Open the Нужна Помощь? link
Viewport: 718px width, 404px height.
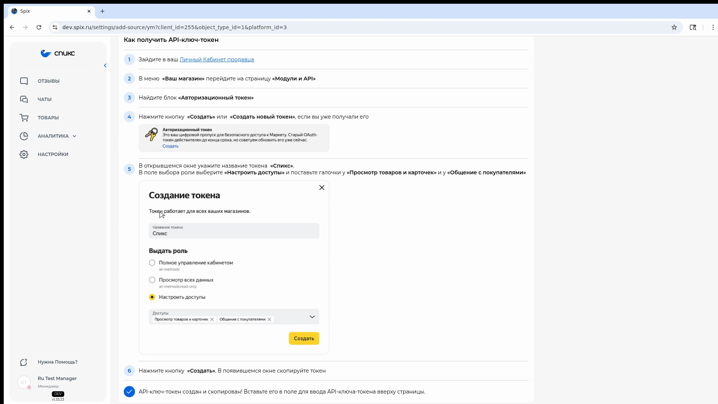point(58,362)
